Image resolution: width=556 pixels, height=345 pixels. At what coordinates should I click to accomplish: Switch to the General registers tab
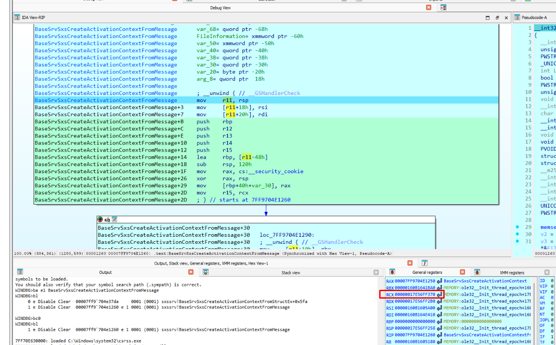point(427,273)
